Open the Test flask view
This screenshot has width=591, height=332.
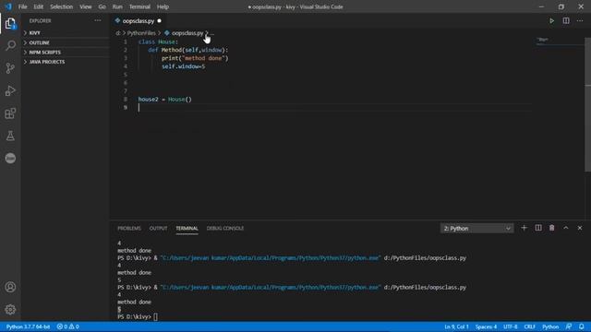[10, 136]
